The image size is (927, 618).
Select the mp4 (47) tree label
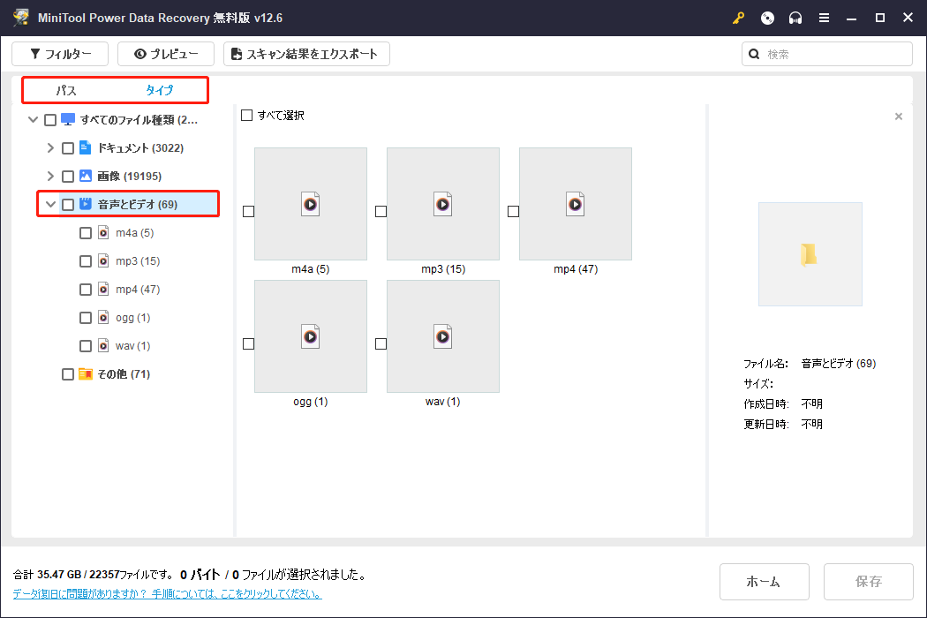click(138, 290)
